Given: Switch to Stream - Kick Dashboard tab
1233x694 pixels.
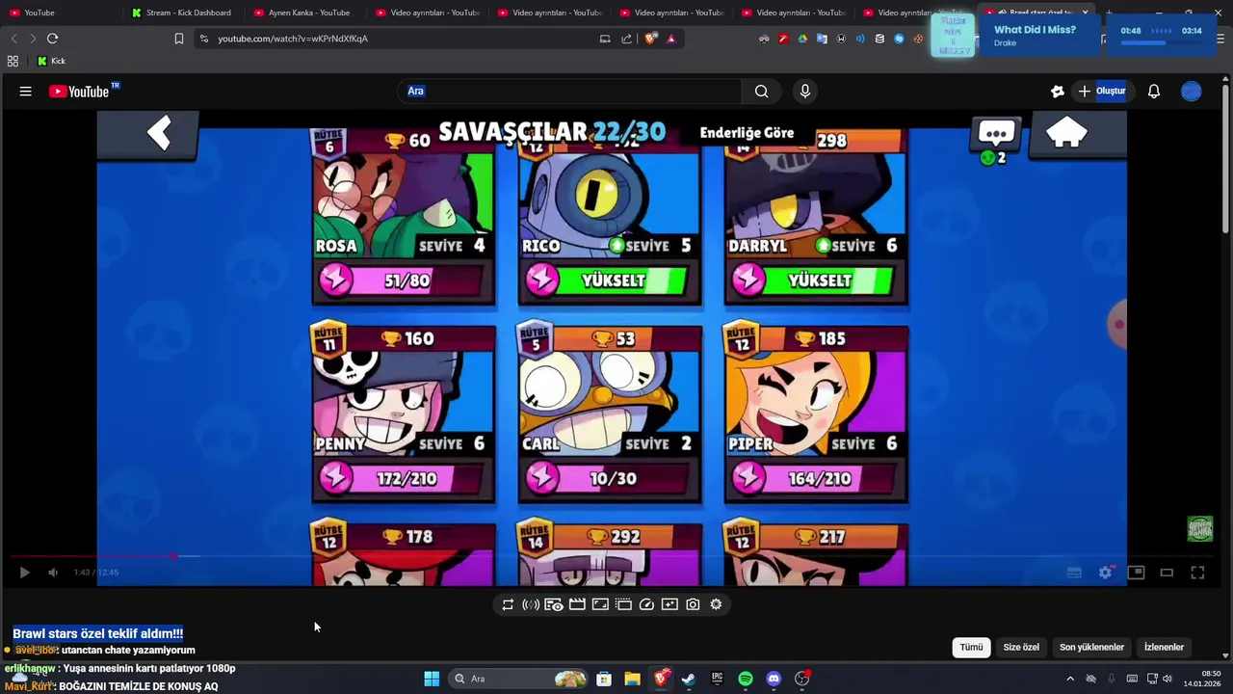Looking at the screenshot, I should pyautogui.click(x=181, y=13).
